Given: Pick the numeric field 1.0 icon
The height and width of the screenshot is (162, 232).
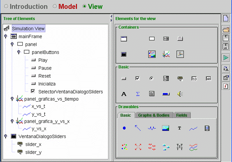Looking at the screenshot, I should 194,79.
